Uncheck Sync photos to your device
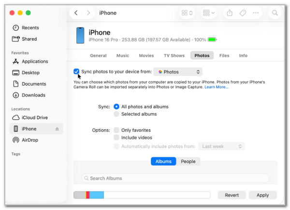 click(x=76, y=72)
